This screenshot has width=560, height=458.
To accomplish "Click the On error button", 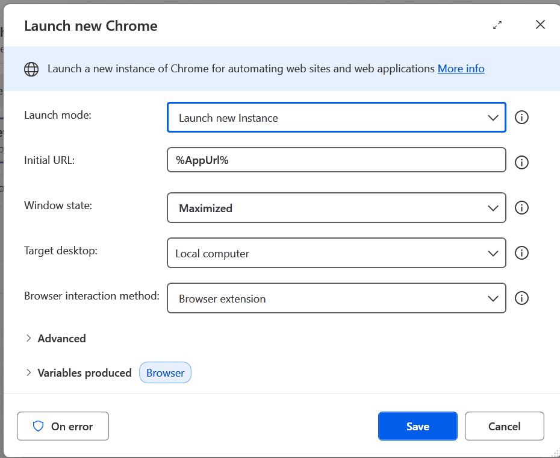I will click(x=63, y=426).
